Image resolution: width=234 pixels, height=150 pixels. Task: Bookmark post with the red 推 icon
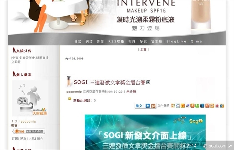click(217, 105)
